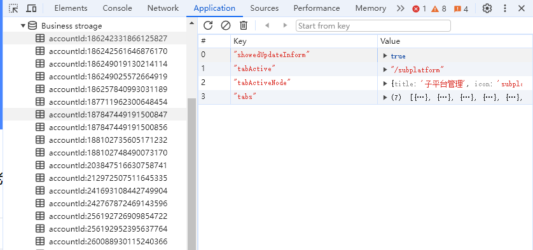
Task: Clear object store with the circle-slash icon
Action: click(x=226, y=25)
